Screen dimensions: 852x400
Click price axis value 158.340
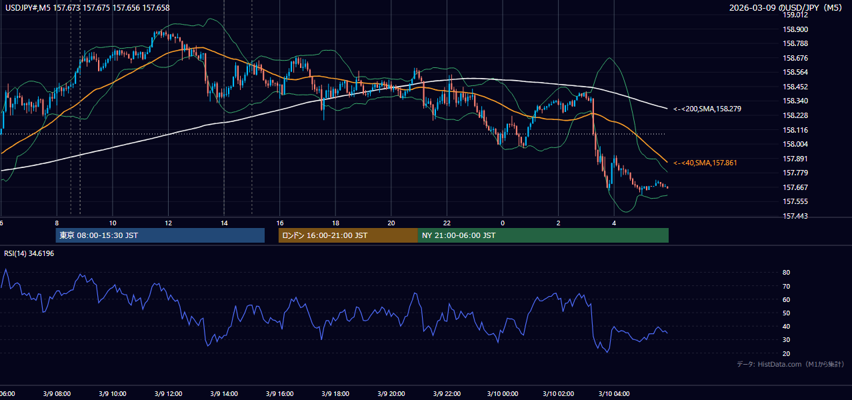point(795,101)
